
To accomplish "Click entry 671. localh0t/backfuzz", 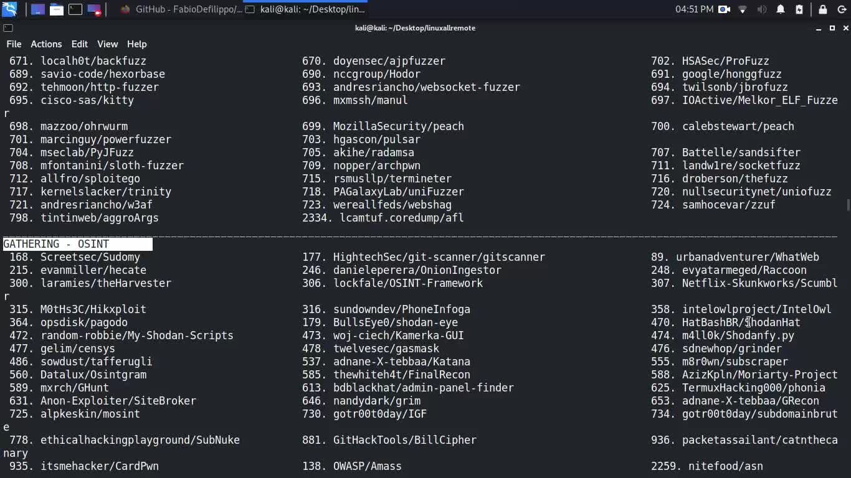I will click(78, 61).
